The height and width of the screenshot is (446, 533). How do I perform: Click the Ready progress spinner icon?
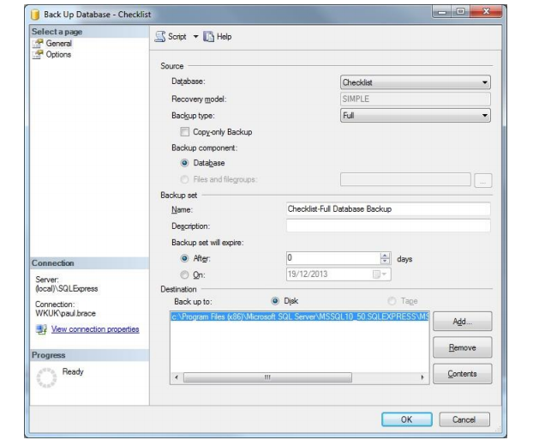[46, 378]
